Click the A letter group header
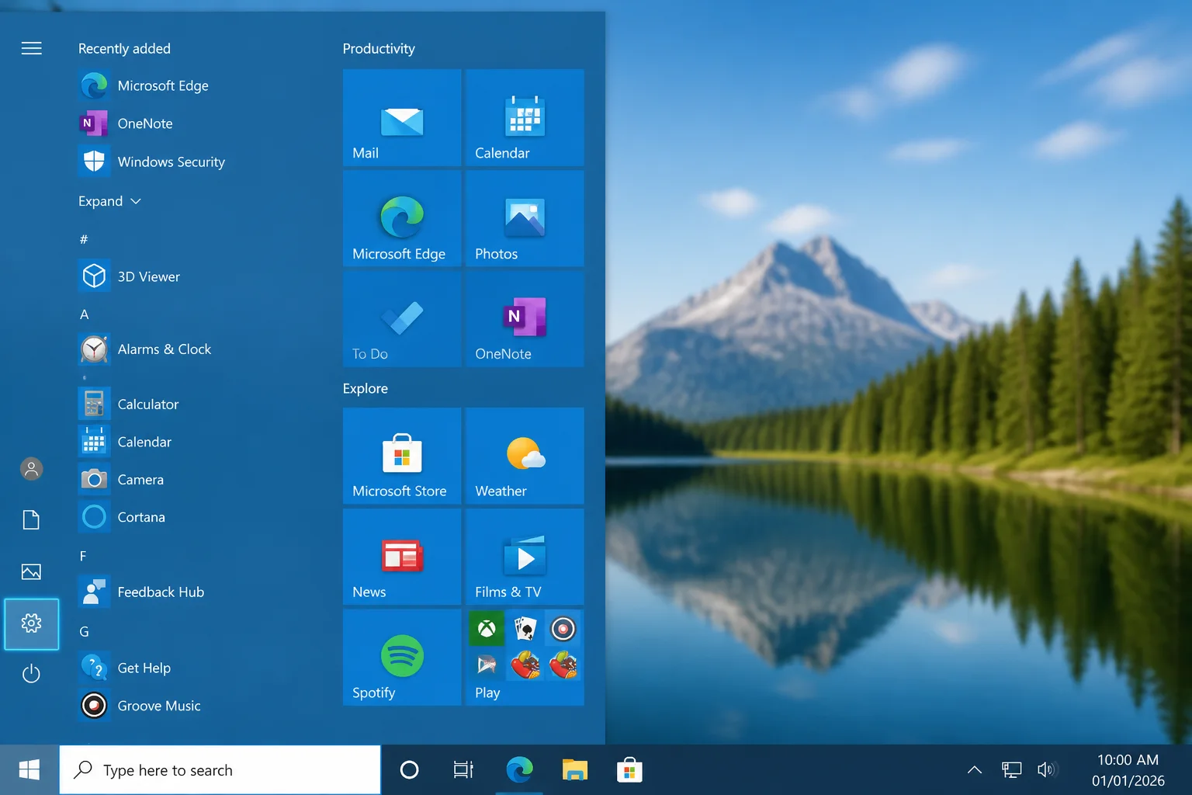The width and height of the screenshot is (1192, 795). point(84,314)
